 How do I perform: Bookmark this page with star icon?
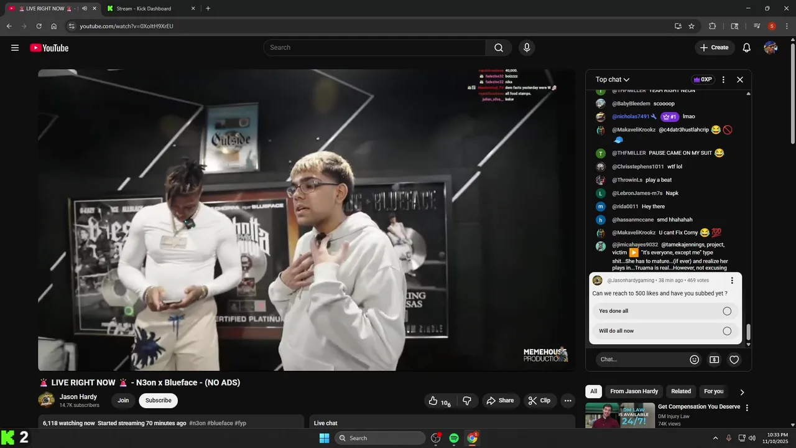coord(692,26)
